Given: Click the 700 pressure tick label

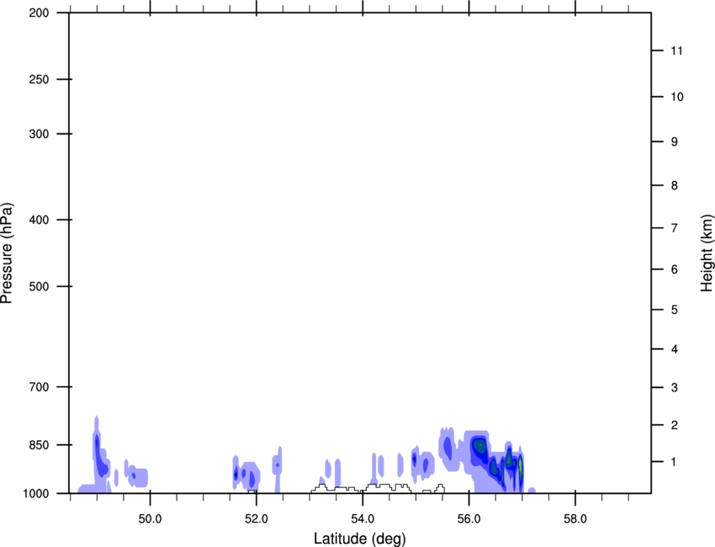Looking at the screenshot, I should 39,387.
